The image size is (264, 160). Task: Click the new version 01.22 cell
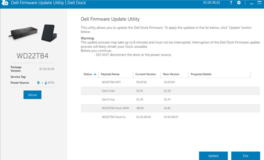point(167,91)
